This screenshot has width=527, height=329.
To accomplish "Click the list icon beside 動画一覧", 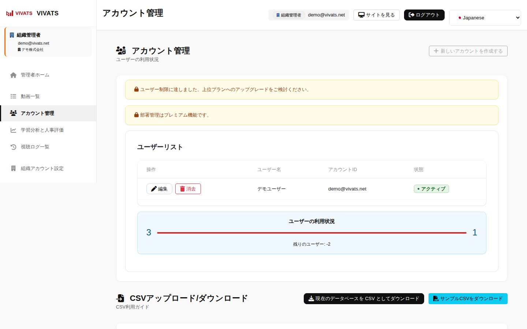I will pyautogui.click(x=14, y=97).
